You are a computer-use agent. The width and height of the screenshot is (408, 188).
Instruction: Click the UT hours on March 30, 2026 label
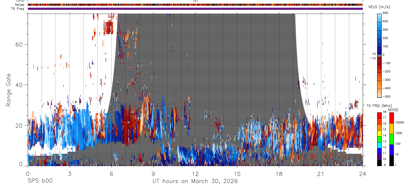tap(195, 181)
